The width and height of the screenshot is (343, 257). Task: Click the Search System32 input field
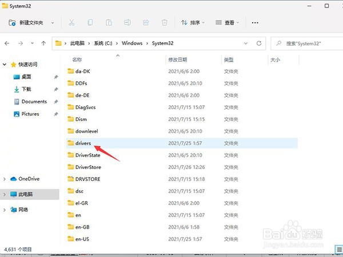(x=306, y=43)
